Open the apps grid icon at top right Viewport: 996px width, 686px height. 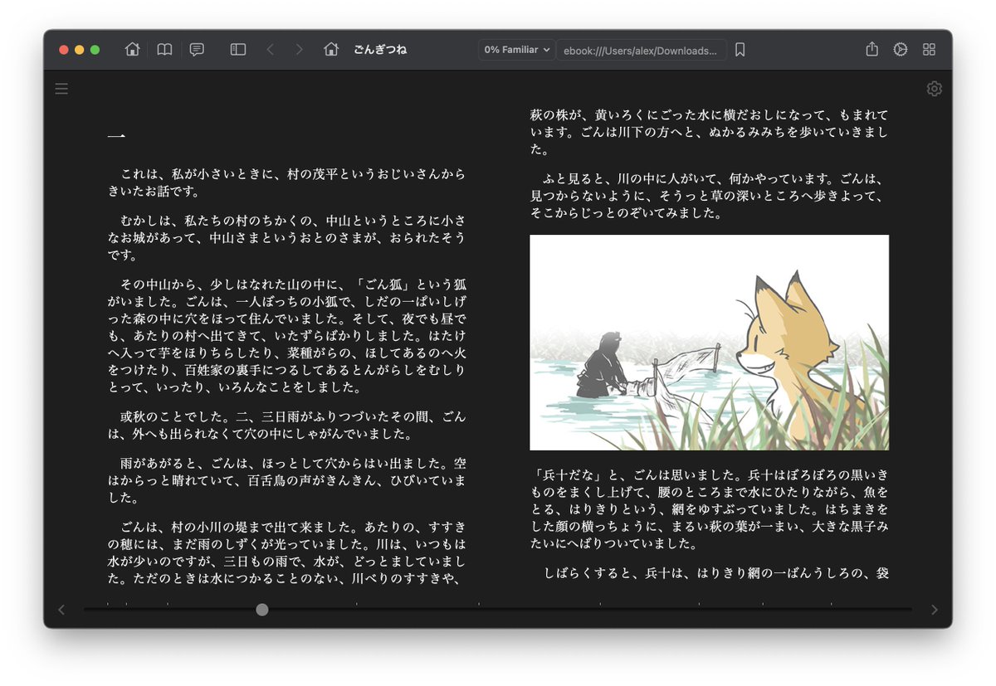point(929,49)
